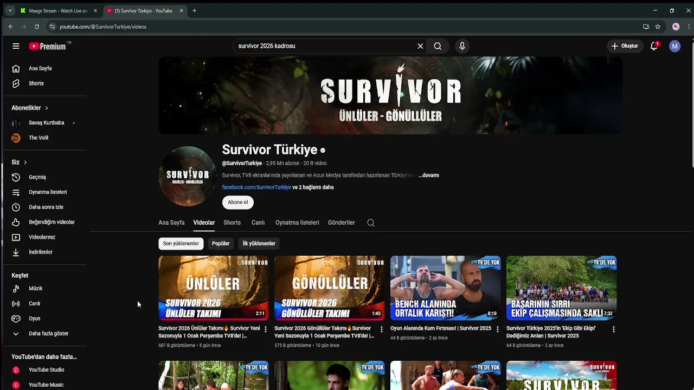Close Meage Stream tab
Image resolution: width=694 pixels, height=390 pixels.
click(x=95, y=10)
